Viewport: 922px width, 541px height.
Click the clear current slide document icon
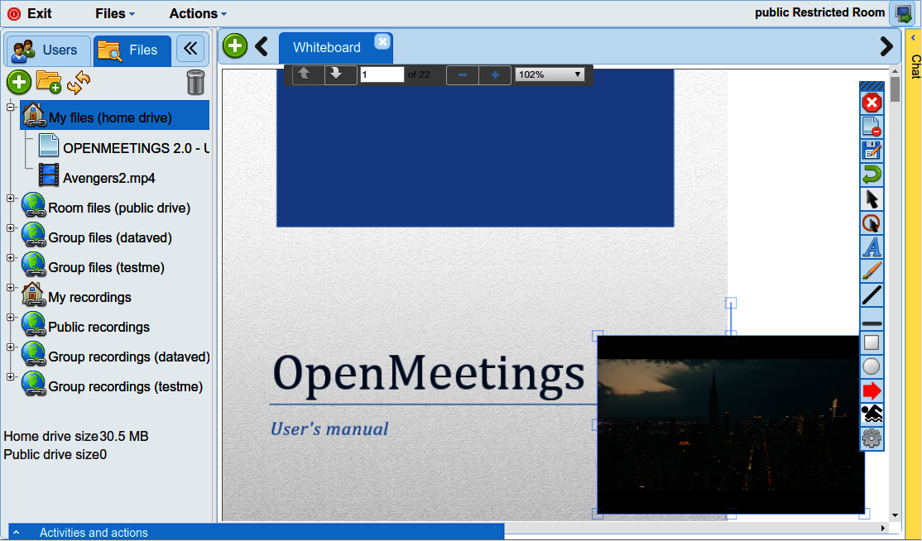[872, 127]
